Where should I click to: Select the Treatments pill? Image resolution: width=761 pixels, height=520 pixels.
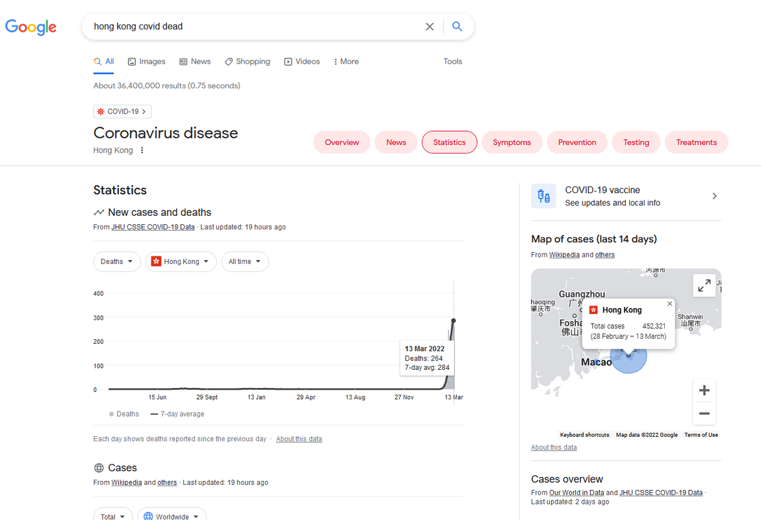click(697, 142)
